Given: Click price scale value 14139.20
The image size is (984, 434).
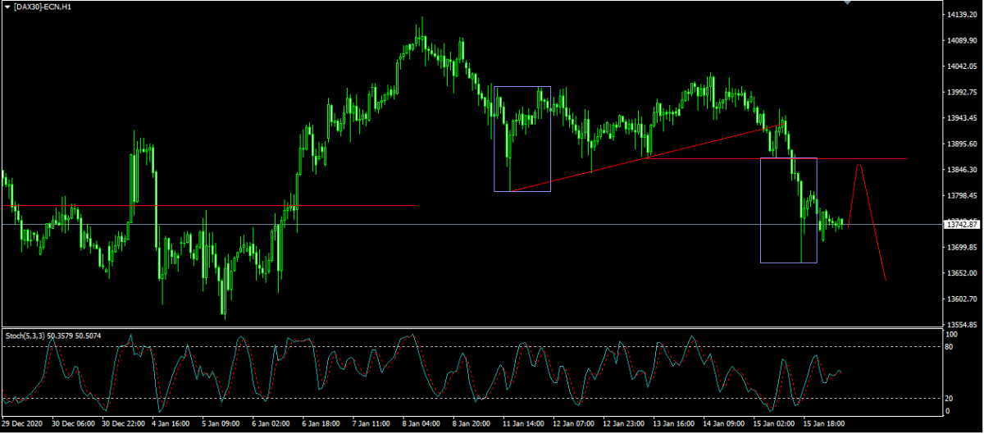Looking at the screenshot, I should [x=960, y=16].
